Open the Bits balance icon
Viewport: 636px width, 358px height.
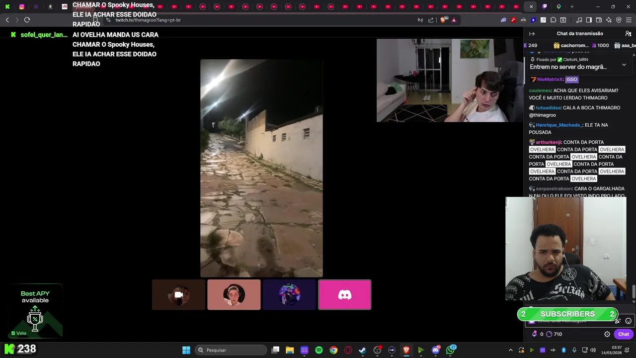(535, 334)
